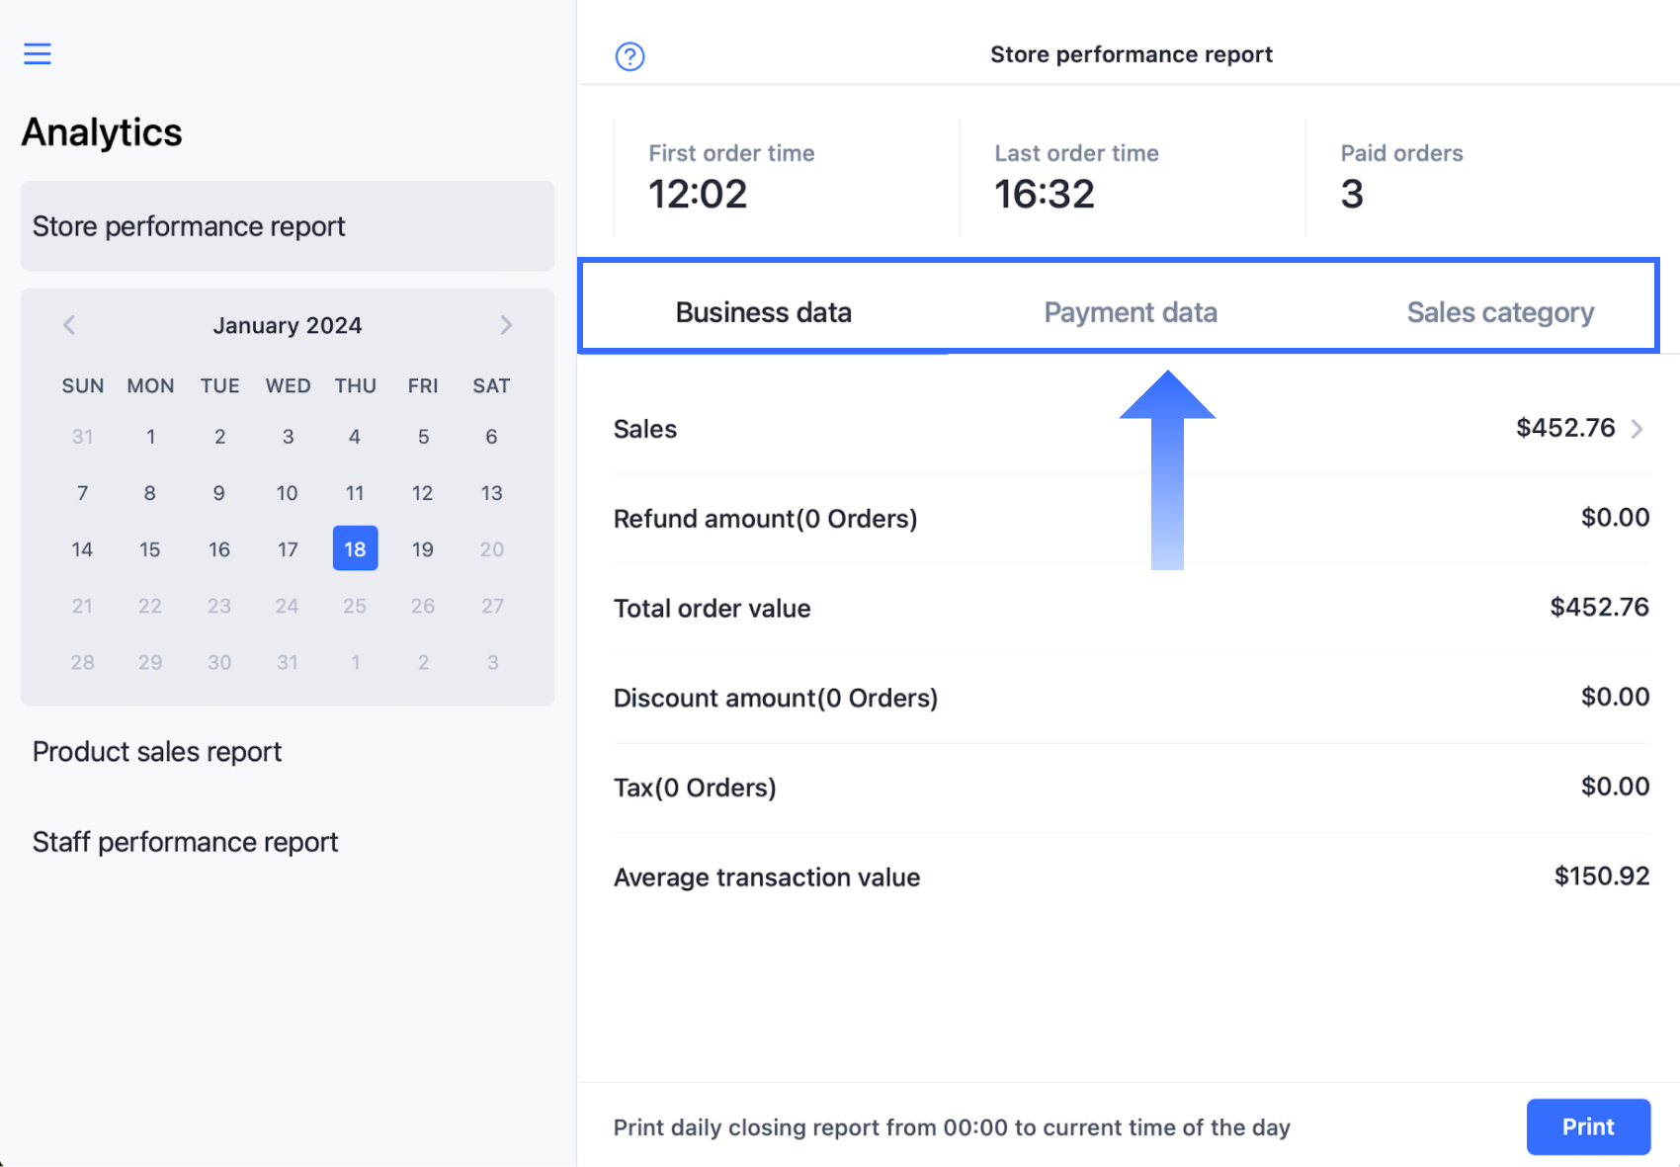Open the hamburger menu
The image size is (1680, 1167).
pyautogui.click(x=38, y=53)
